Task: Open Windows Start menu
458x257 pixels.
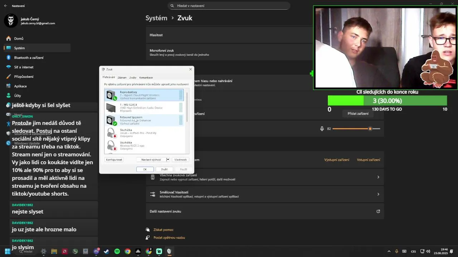Action: click(x=7, y=251)
